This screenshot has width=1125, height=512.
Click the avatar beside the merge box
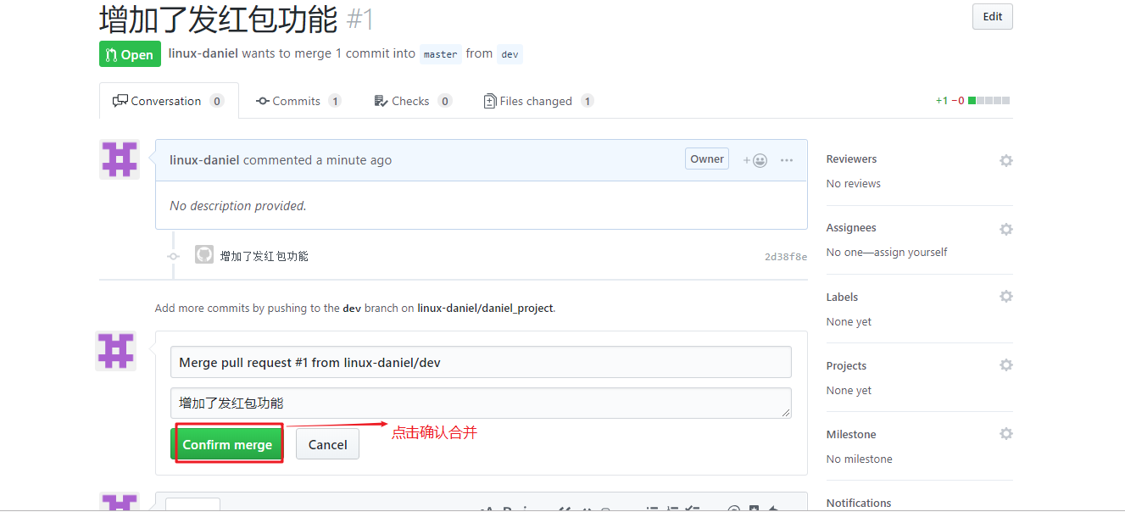click(x=116, y=351)
